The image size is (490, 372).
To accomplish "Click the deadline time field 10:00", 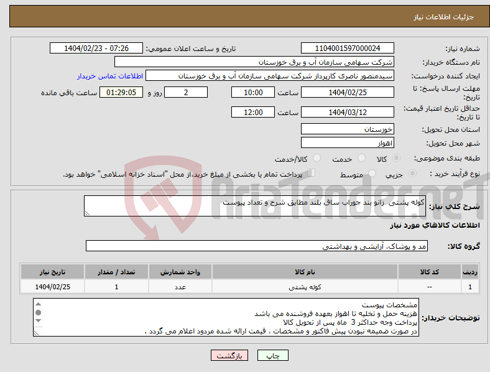I will pos(253,92).
